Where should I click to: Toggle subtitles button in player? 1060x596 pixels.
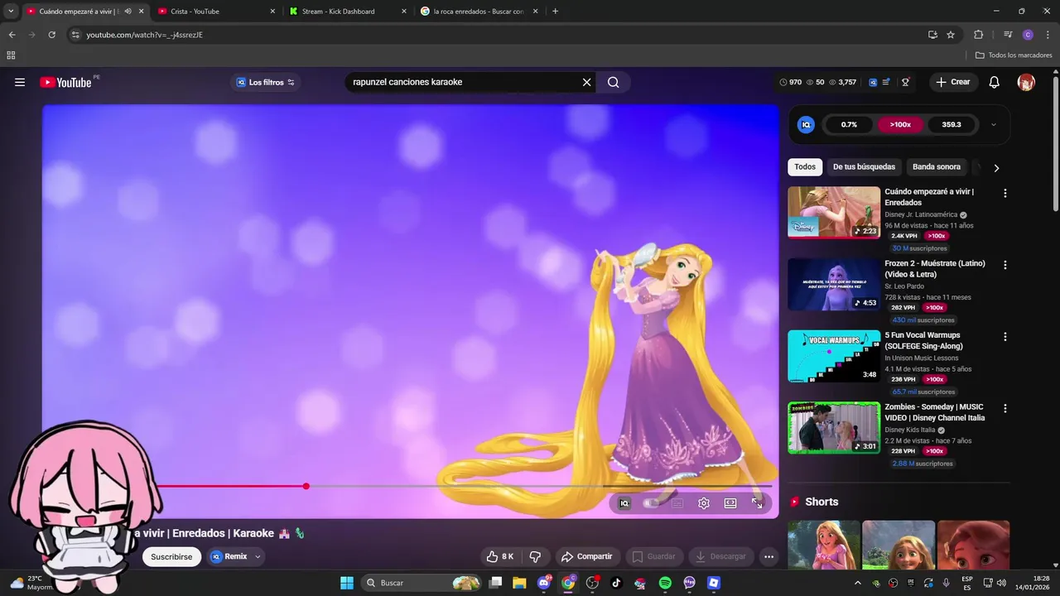[x=677, y=502]
